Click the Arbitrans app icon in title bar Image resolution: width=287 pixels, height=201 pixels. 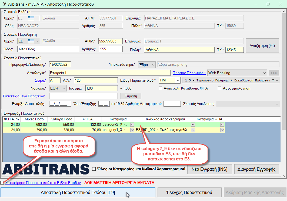(x=4, y=4)
